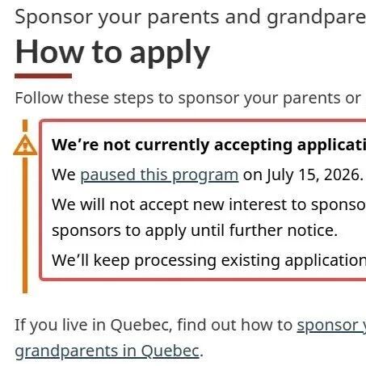
Task: Click the short orange bar segment above warning icon
Action: click(x=25, y=125)
